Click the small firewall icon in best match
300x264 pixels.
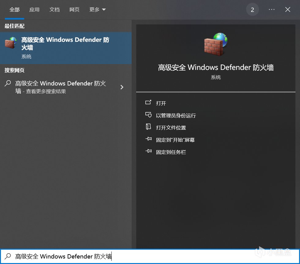click(x=11, y=43)
